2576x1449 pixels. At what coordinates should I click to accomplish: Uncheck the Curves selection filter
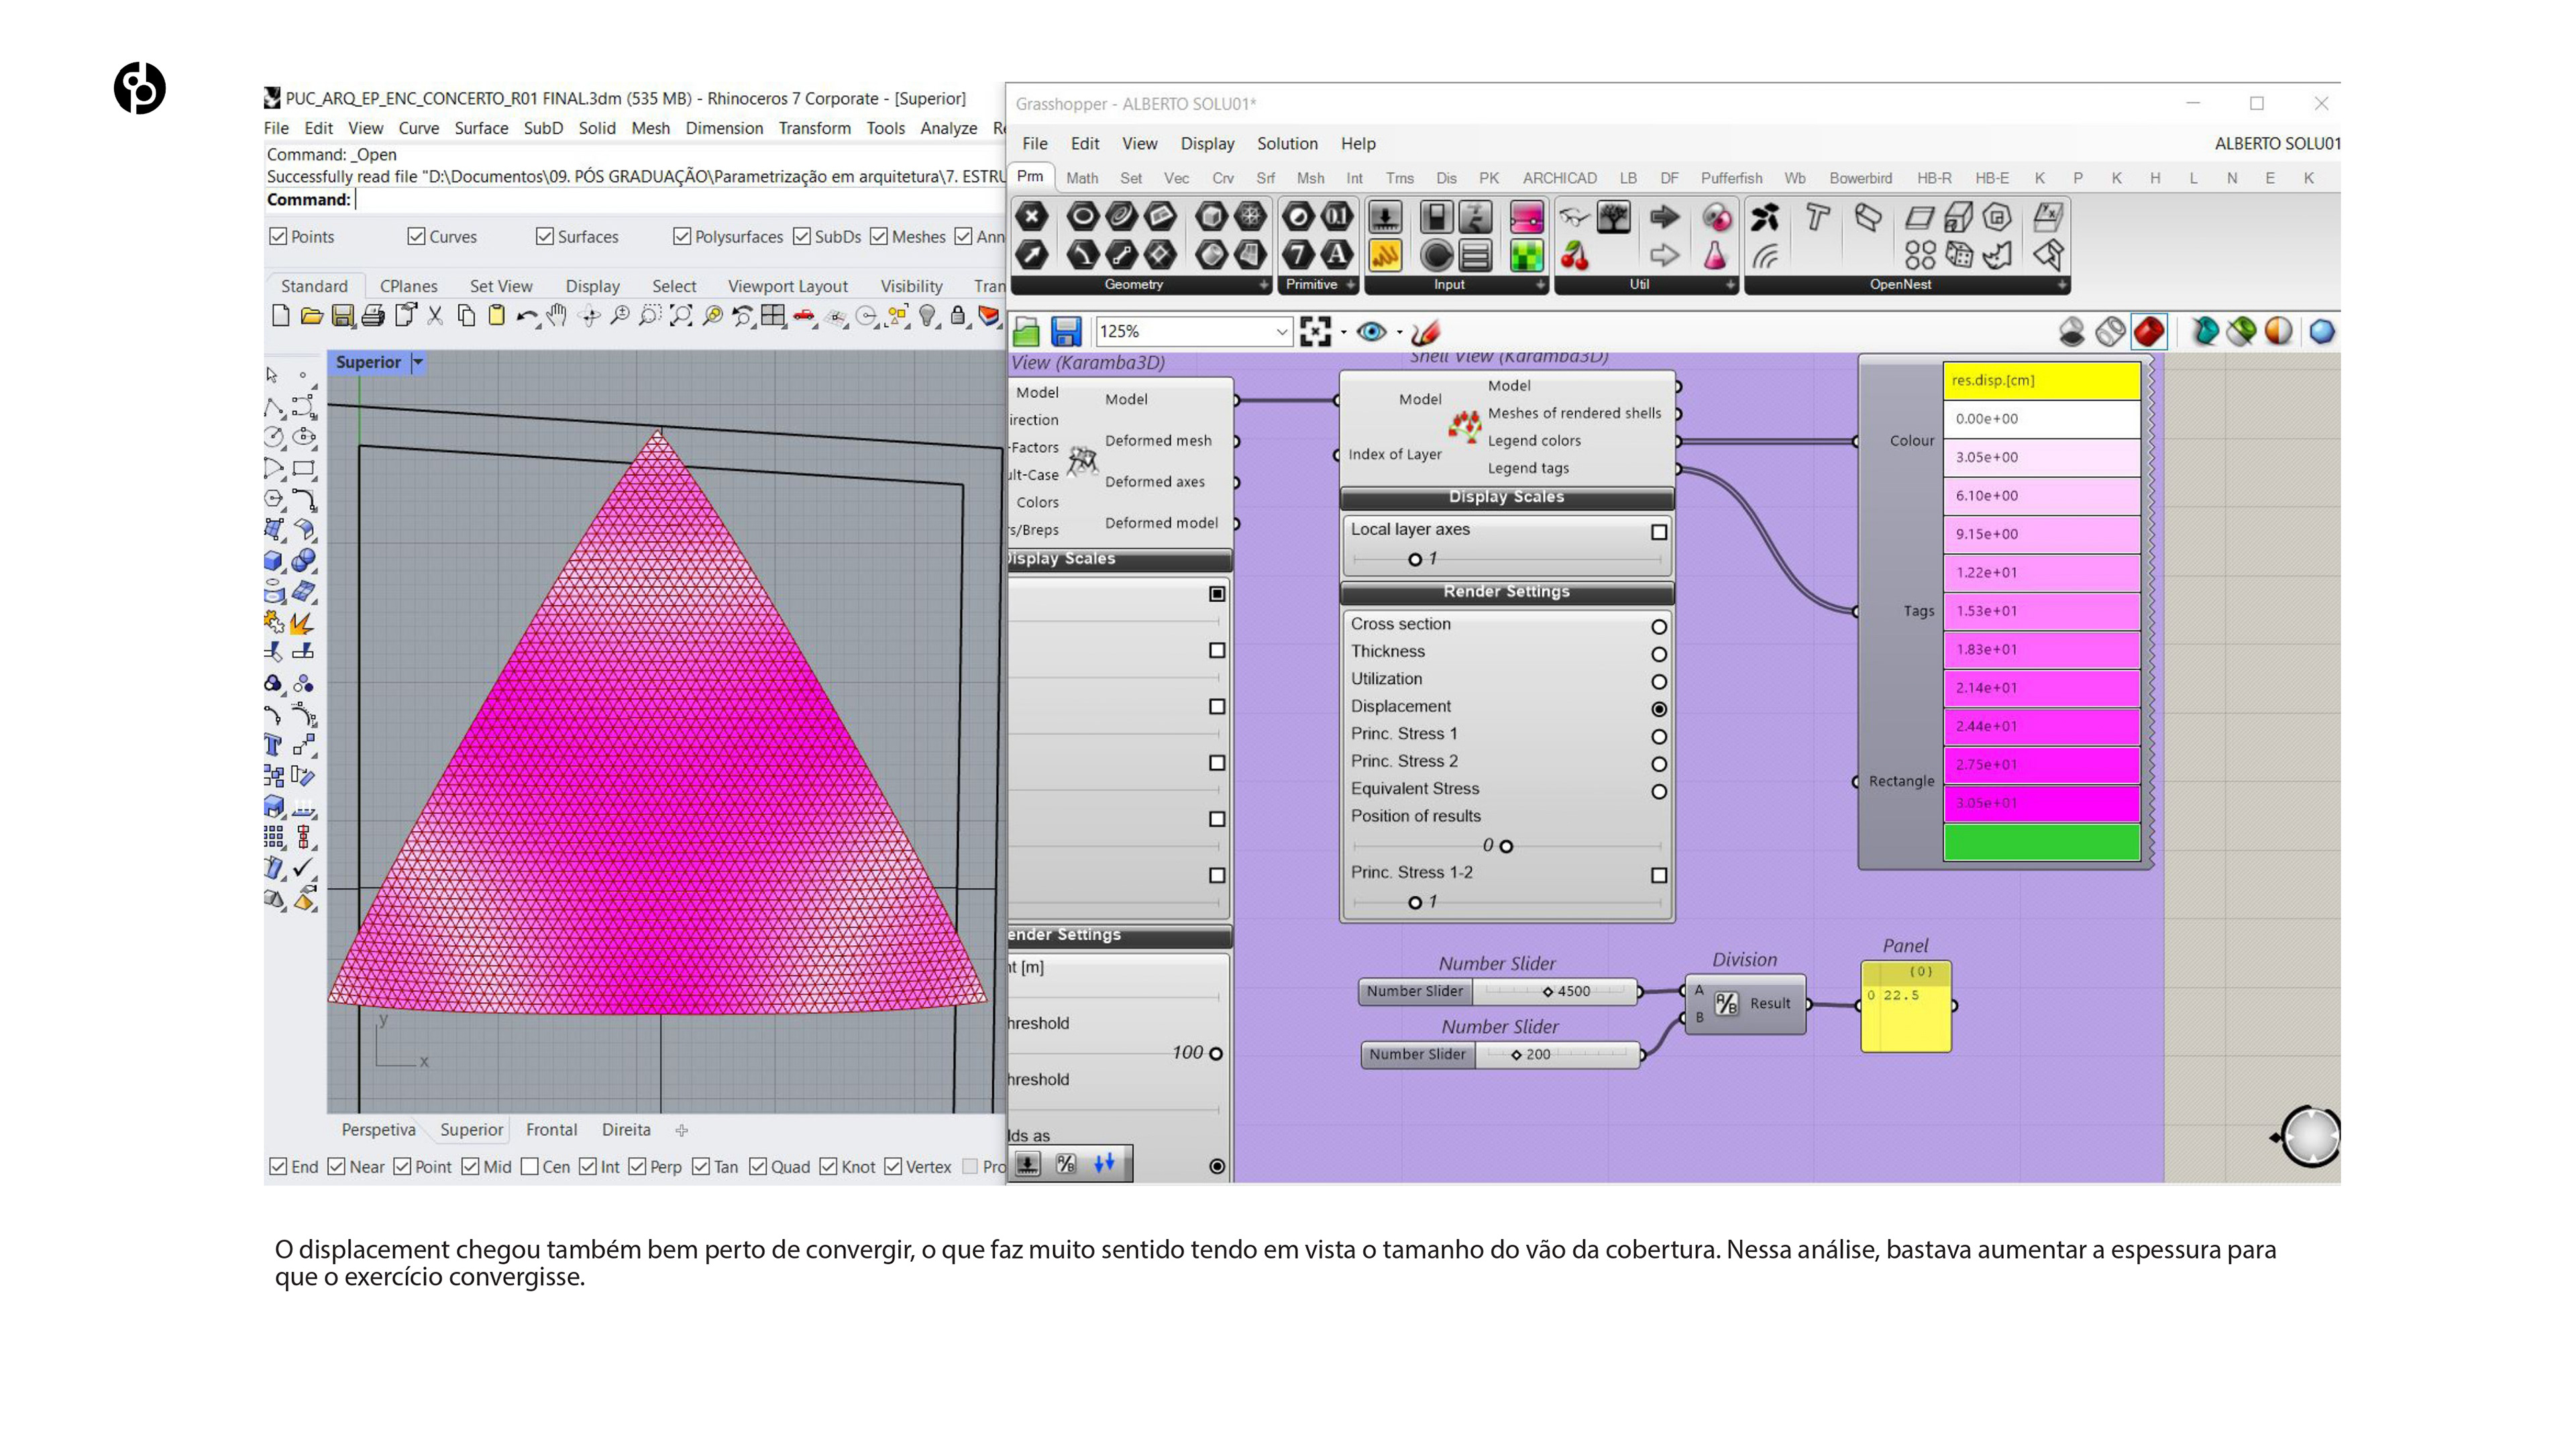point(417,237)
